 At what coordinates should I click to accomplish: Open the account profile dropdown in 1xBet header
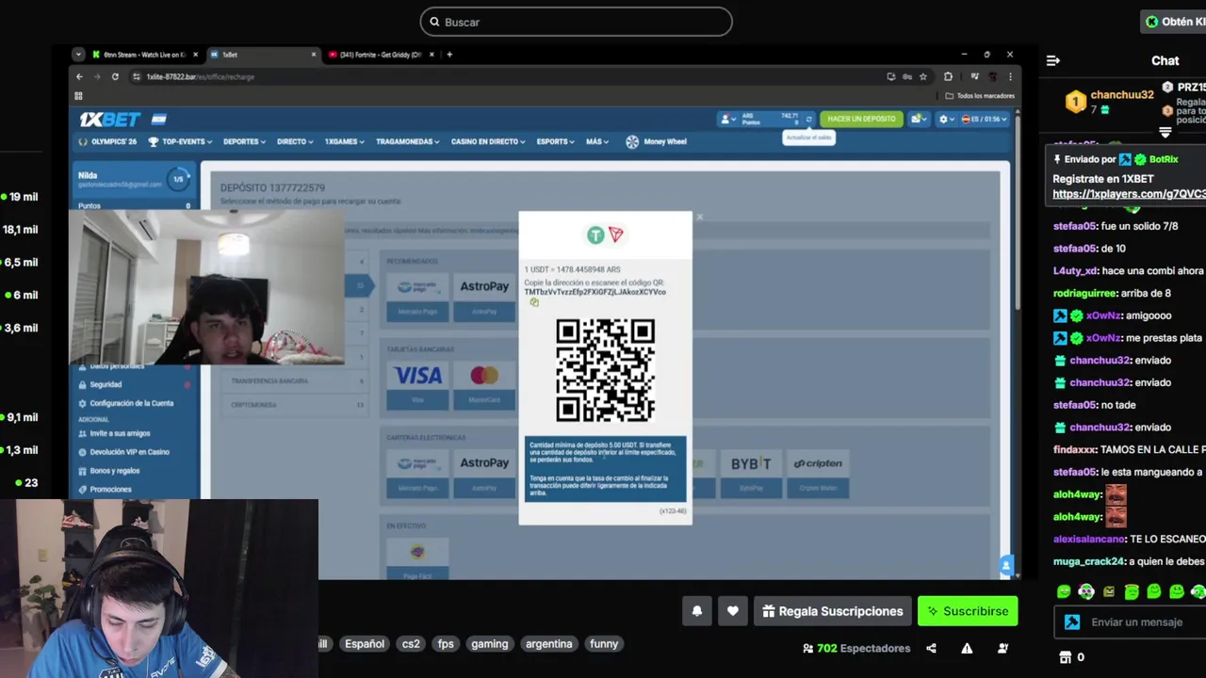coord(728,120)
